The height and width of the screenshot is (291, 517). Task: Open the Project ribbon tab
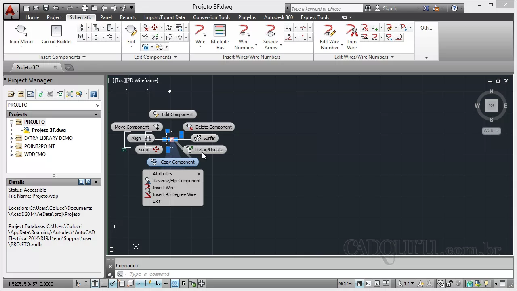coord(54,17)
